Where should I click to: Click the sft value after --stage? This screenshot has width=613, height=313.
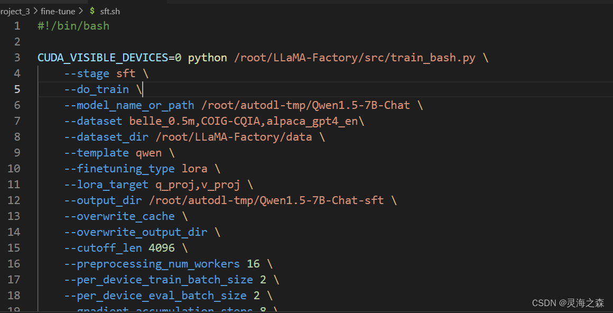pos(126,73)
